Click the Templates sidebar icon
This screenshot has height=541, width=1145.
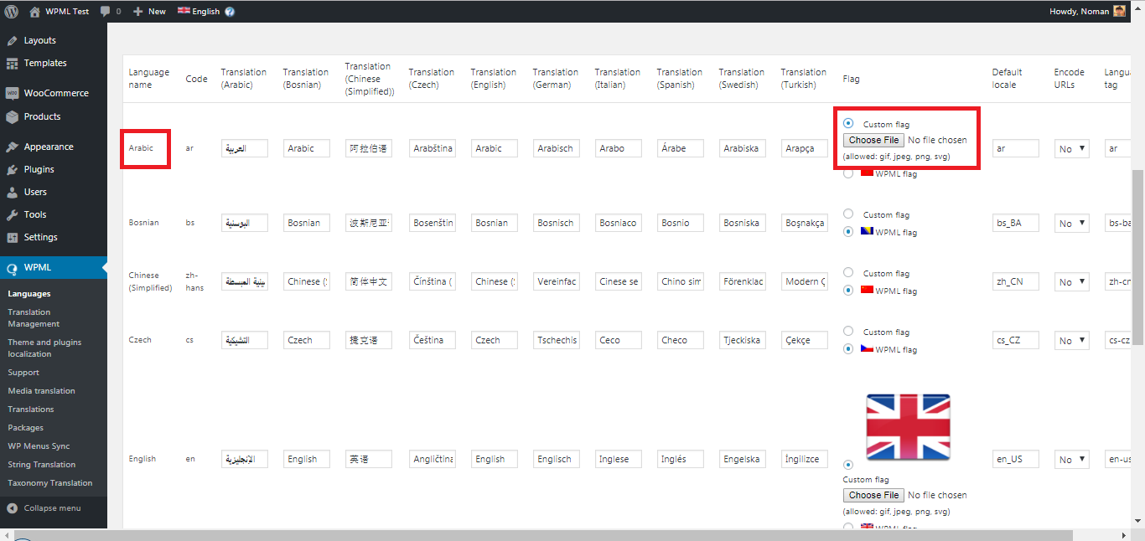coord(12,63)
